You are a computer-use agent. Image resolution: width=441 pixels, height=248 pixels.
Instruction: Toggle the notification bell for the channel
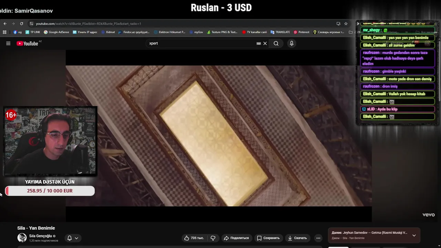click(70, 238)
